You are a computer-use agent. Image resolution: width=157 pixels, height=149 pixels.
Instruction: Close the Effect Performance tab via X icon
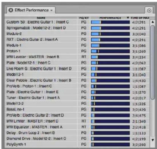tap(11, 10)
